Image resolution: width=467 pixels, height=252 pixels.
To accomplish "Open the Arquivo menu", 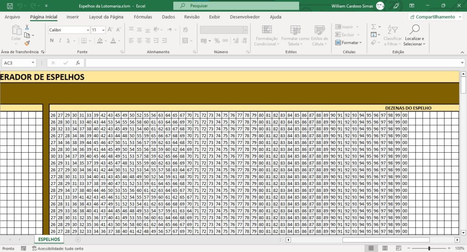I will (x=12, y=17).
